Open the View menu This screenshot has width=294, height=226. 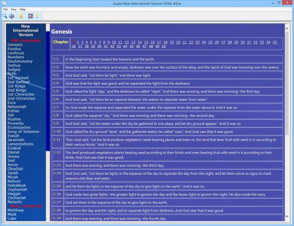pyautogui.click(x=14, y=9)
